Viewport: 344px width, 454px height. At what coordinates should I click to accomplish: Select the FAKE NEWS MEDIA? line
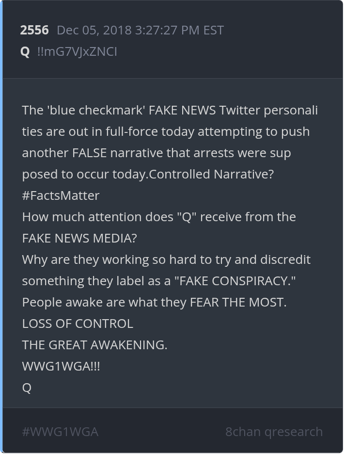(79, 238)
